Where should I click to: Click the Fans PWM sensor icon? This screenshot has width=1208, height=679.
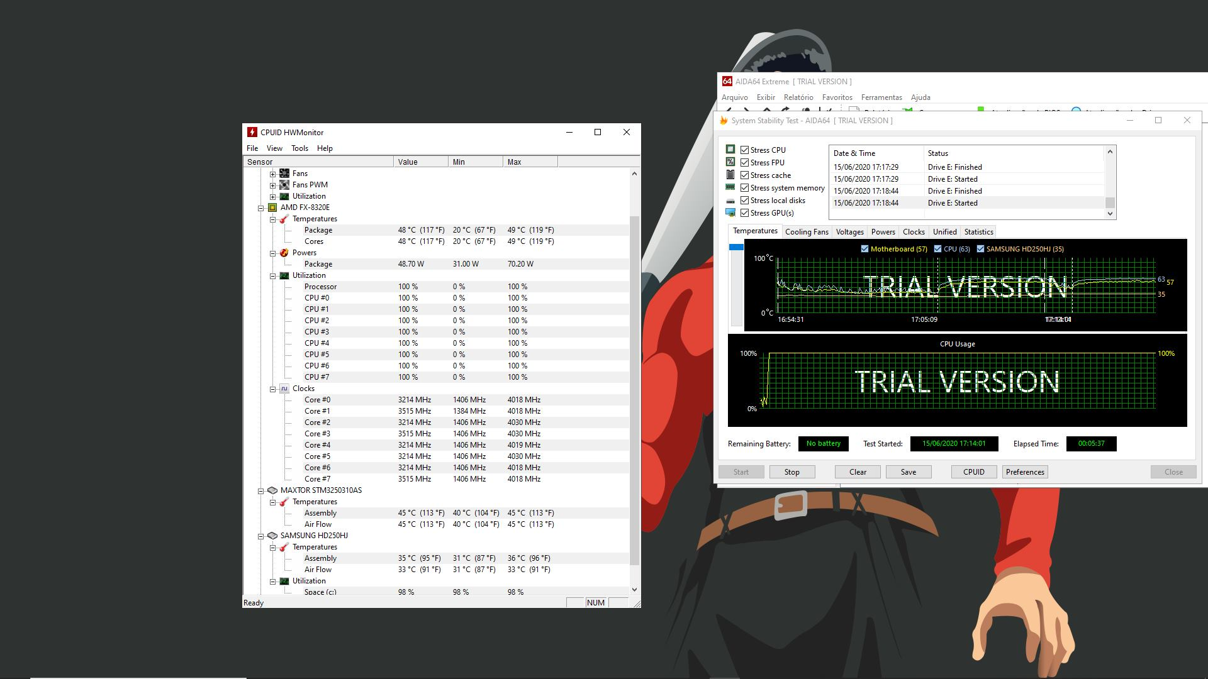click(x=284, y=185)
